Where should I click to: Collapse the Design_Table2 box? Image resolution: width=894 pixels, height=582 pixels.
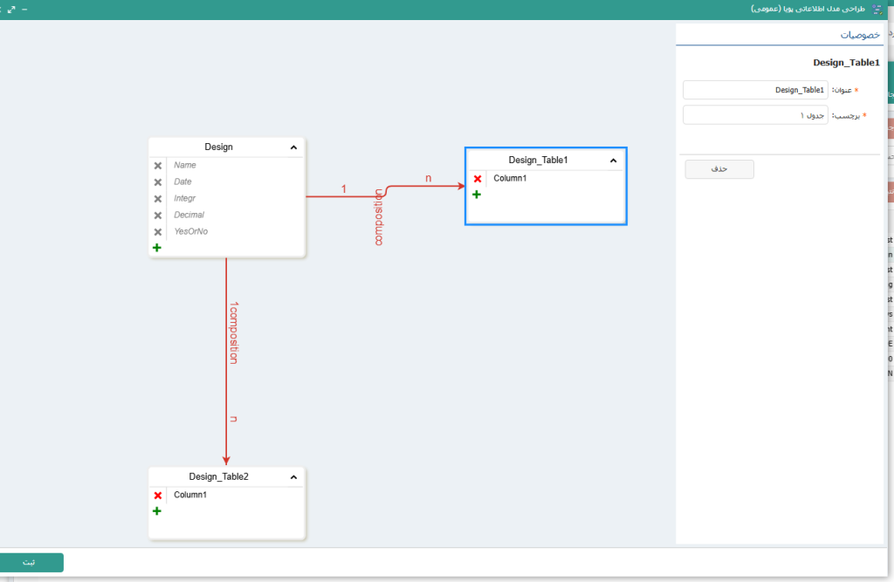pyautogui.click(x=293, y=477)
